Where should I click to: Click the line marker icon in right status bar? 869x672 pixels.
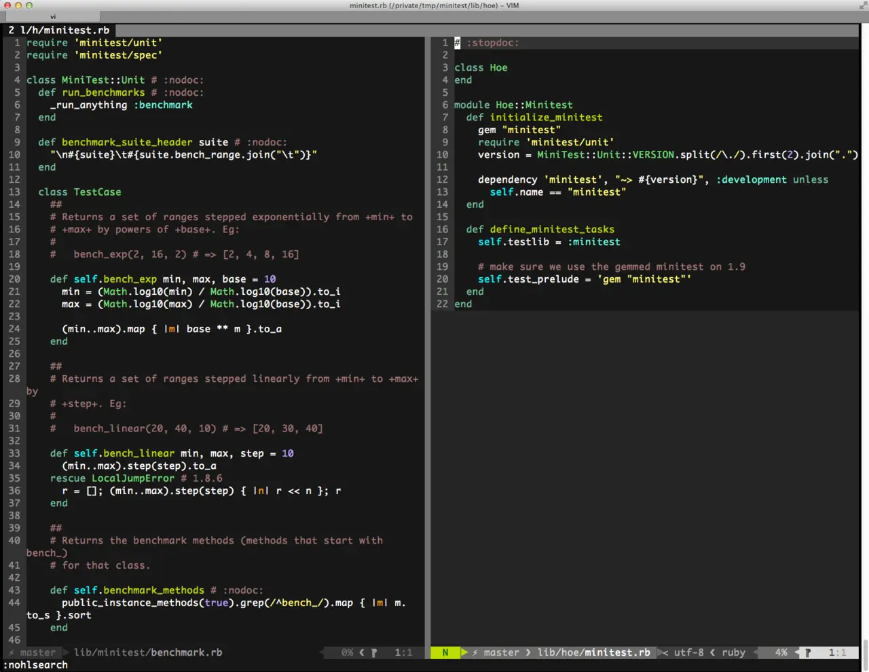[808, 652]
